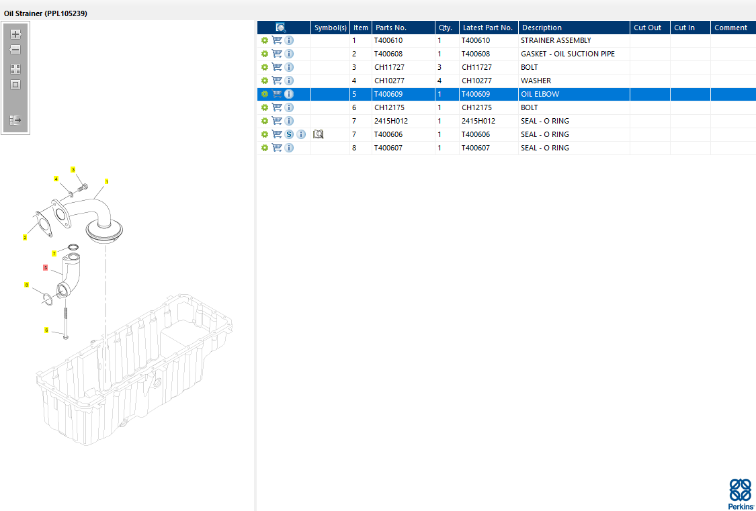Click the book magnifier symbol for T400606
The height and width of the screenshot is (511, 756).
(x=318, y=134)
